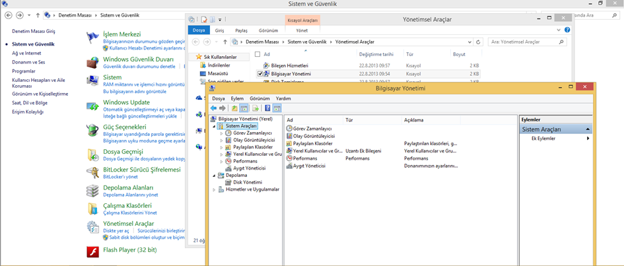Click blue help icon in Yönetimsel Araçlar ribbon
This screenshot has width=624, height=266.
pos(567,30)
